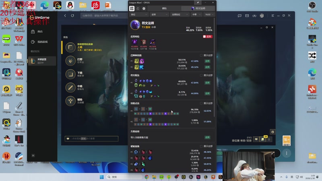Switch to the 梯队 tier list tab
The width and height of the screenshot is (322, 181).
point(164,8)
